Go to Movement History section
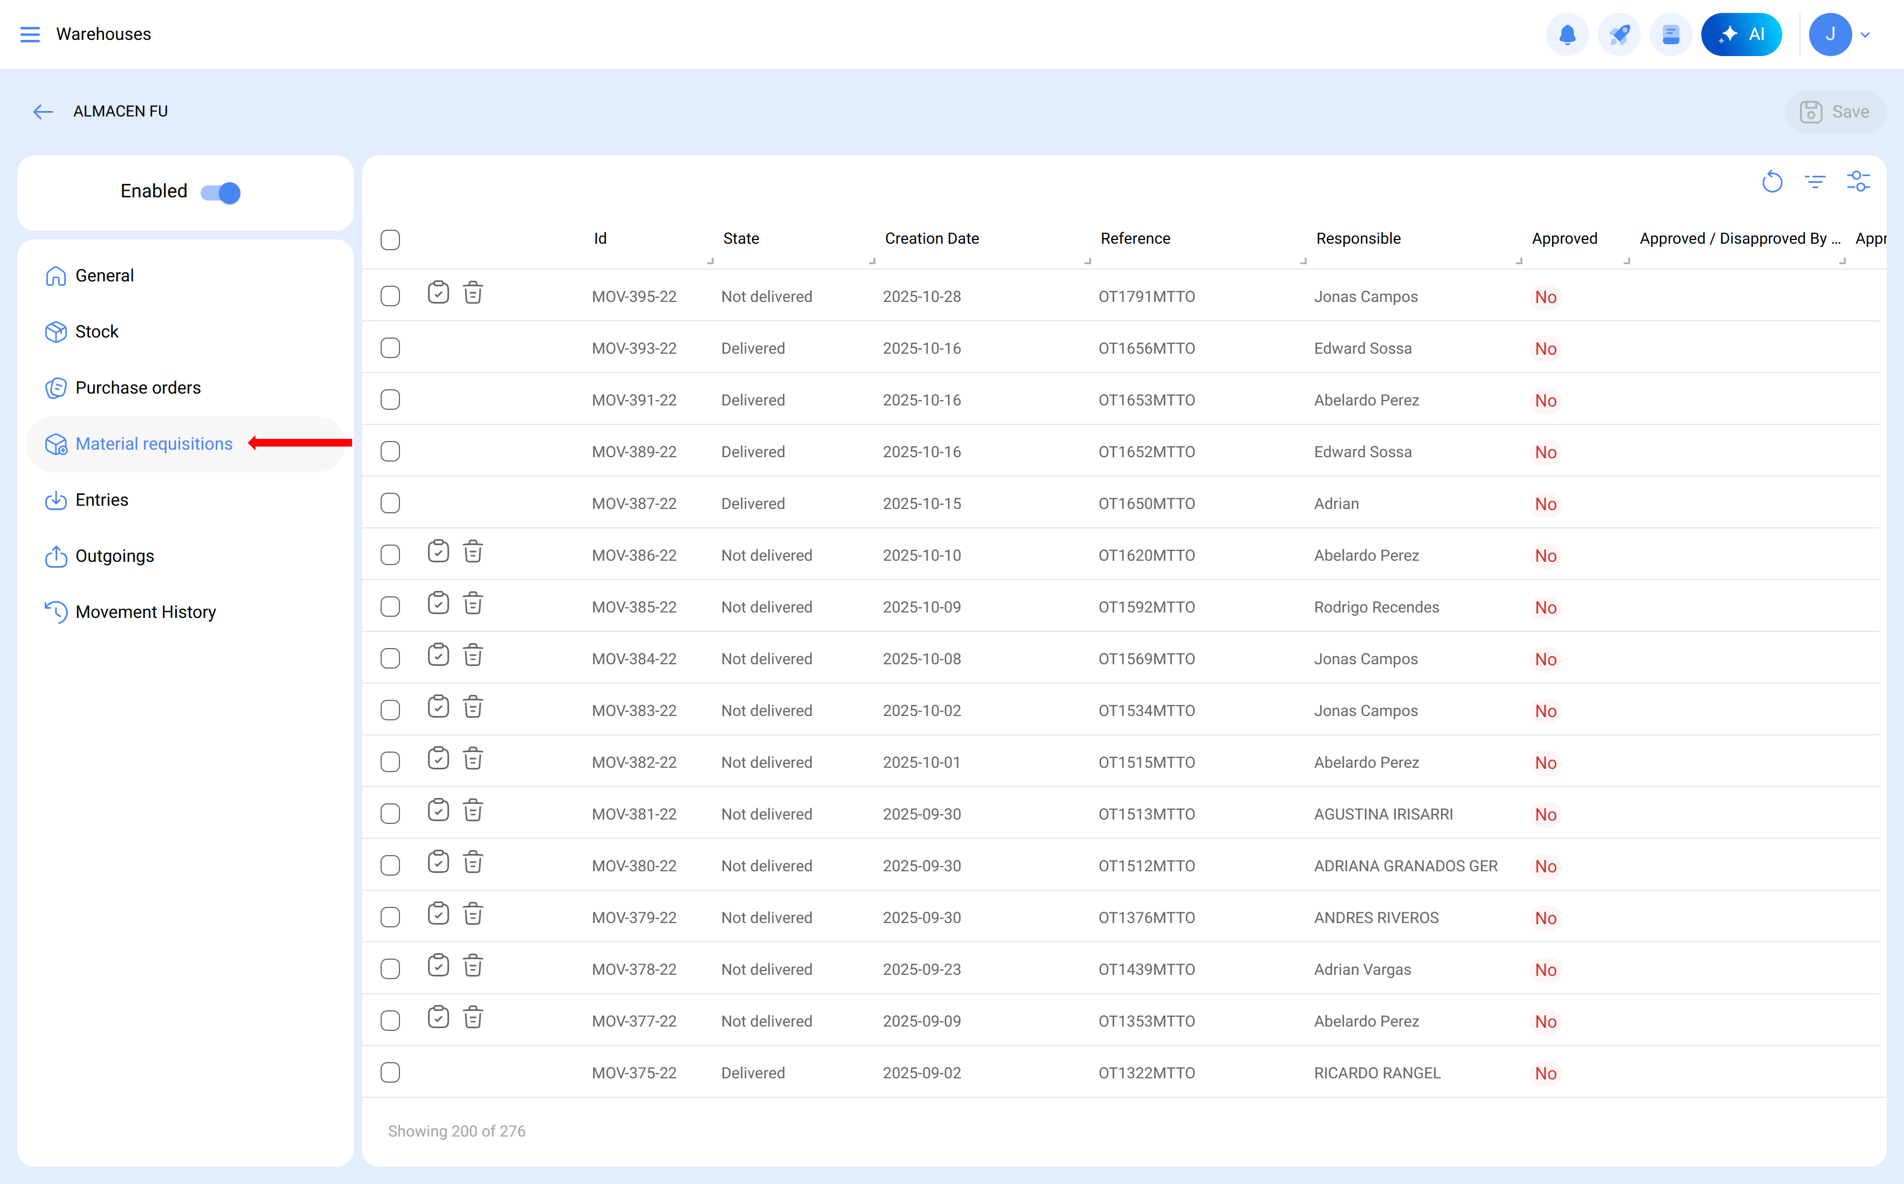The image size is (1904, 1184). 145,612
